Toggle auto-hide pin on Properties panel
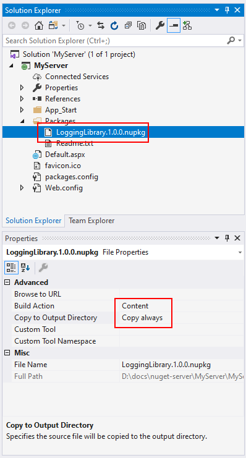The image size is (246, 458). [227, 239]
